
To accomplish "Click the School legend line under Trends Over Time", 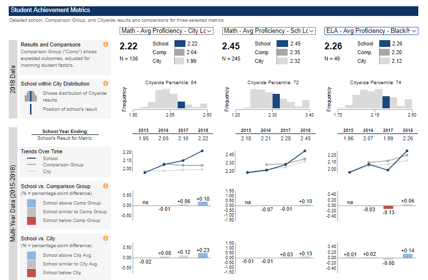I will [31, 159].
